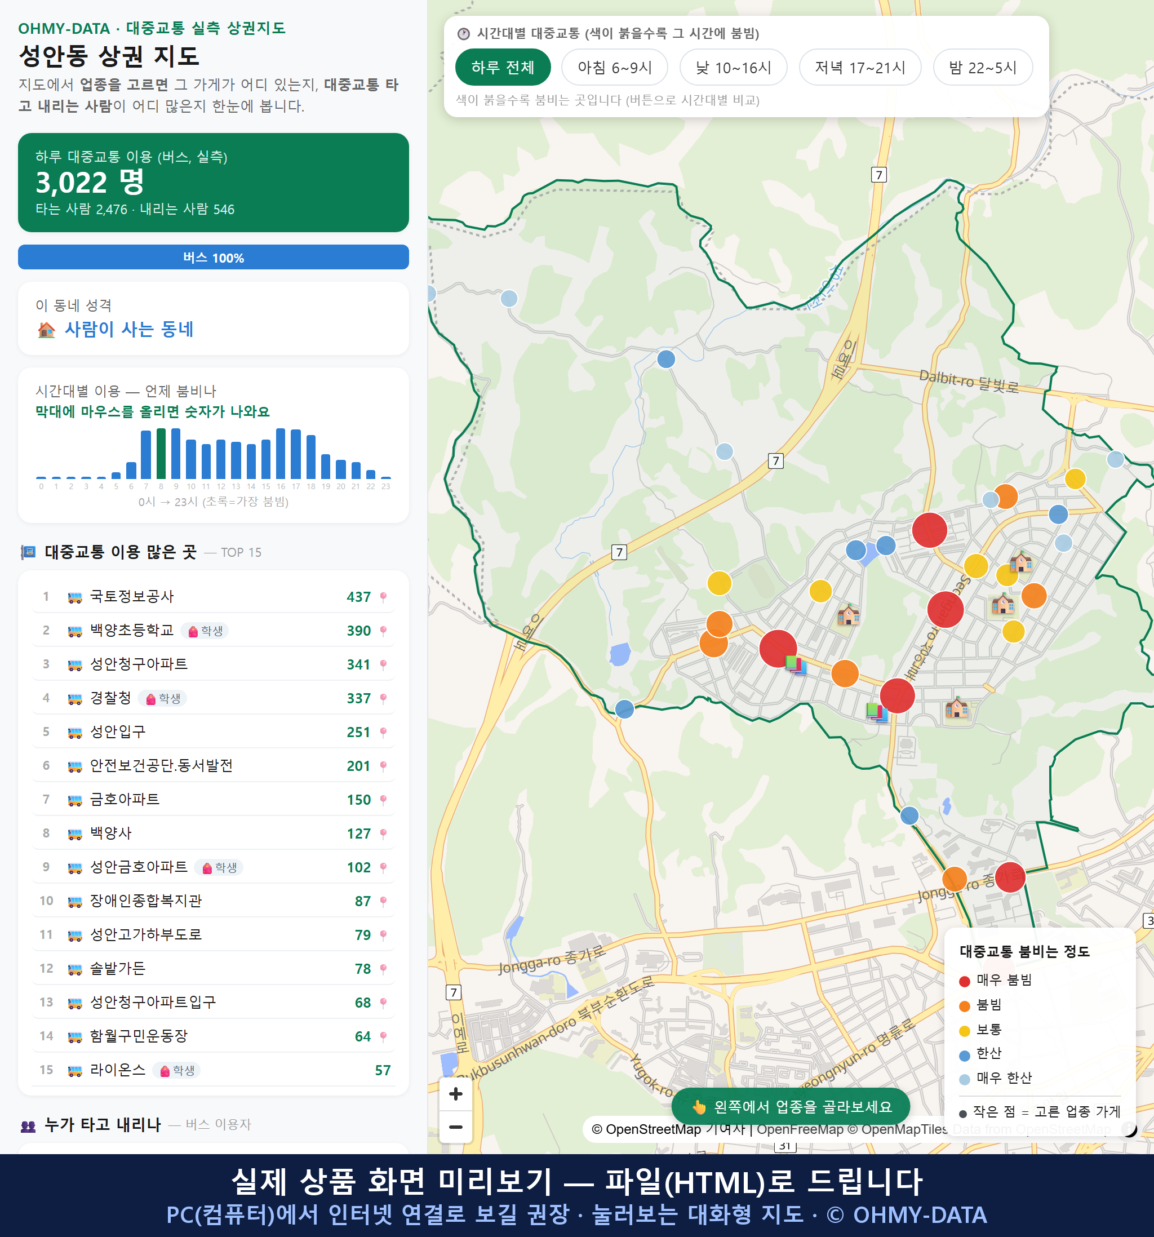Viewport: 1154px width, 1237px height.
Task: Open the 국토정보공사 stop row
Action: tap(214, 597)
